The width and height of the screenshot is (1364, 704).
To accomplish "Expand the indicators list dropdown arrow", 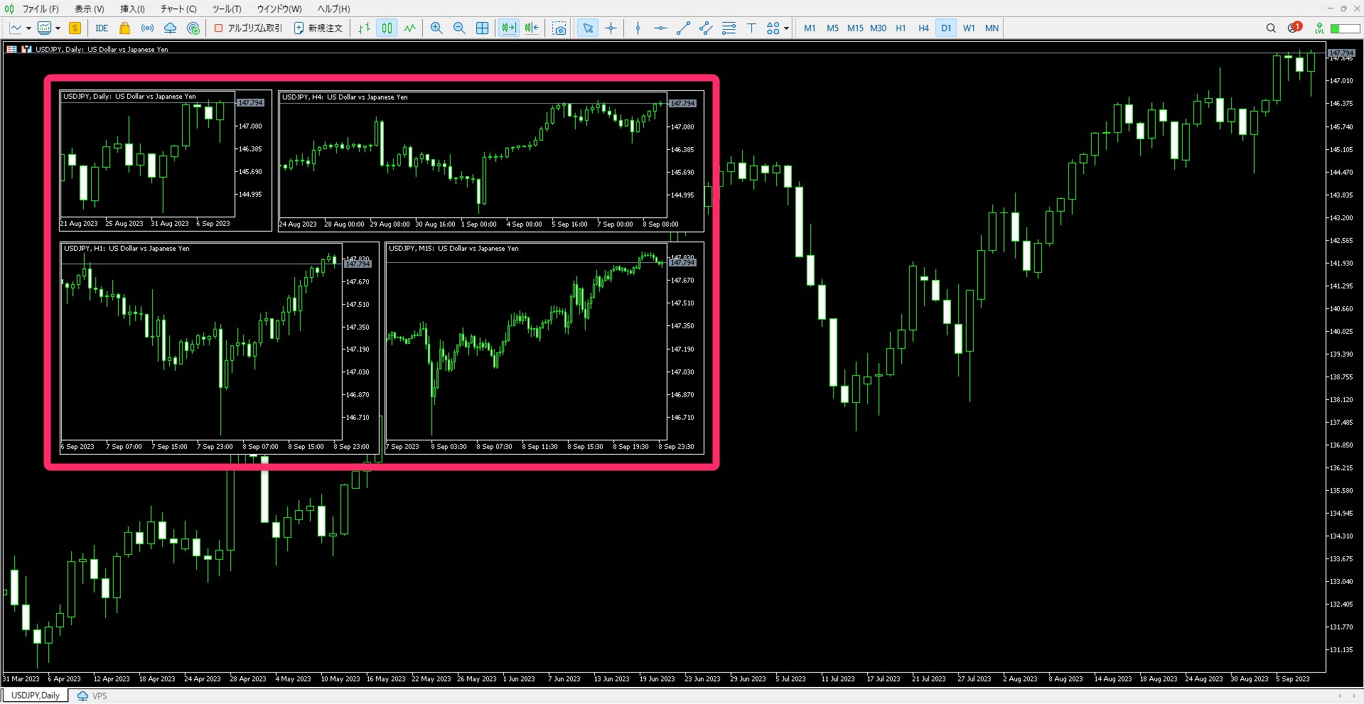I will tap(58, 28).
